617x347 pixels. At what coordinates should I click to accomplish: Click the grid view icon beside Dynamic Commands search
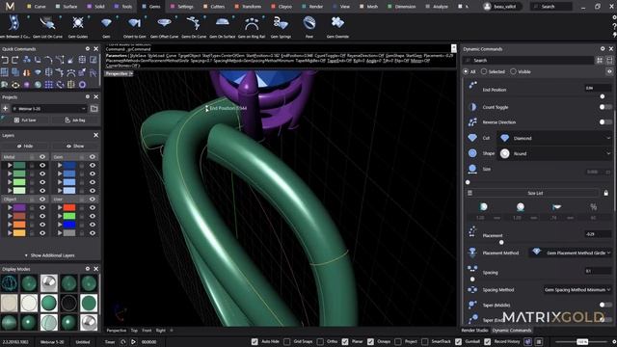pyautogui.click(x=600, y=60)
